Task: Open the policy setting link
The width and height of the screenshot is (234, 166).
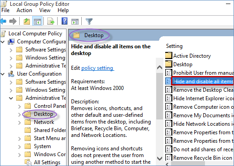Action: (98, 68)
